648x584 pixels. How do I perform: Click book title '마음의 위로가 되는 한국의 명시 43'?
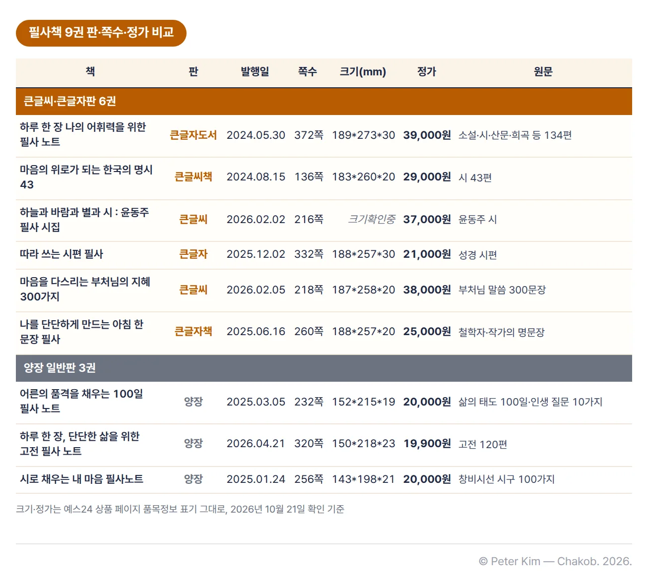point(86,177)
